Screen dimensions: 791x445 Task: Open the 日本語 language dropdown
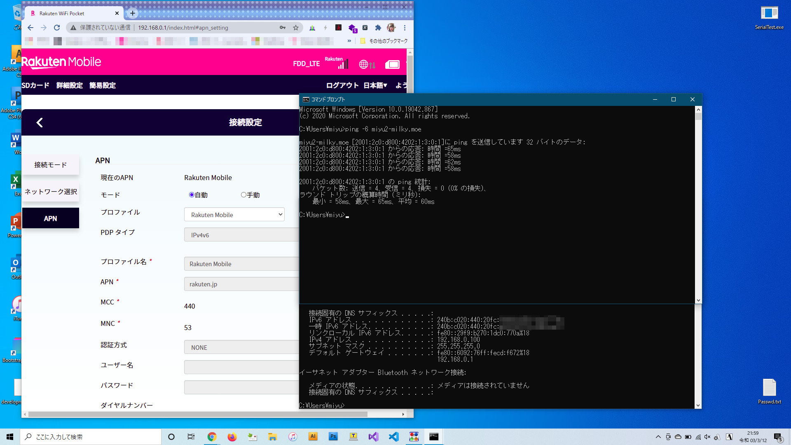pyautogui.click(x=375, y=85)
